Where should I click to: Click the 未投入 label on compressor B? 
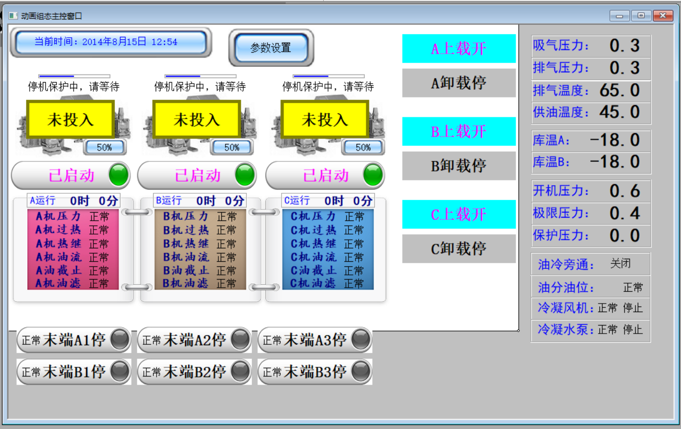point(197,119)
